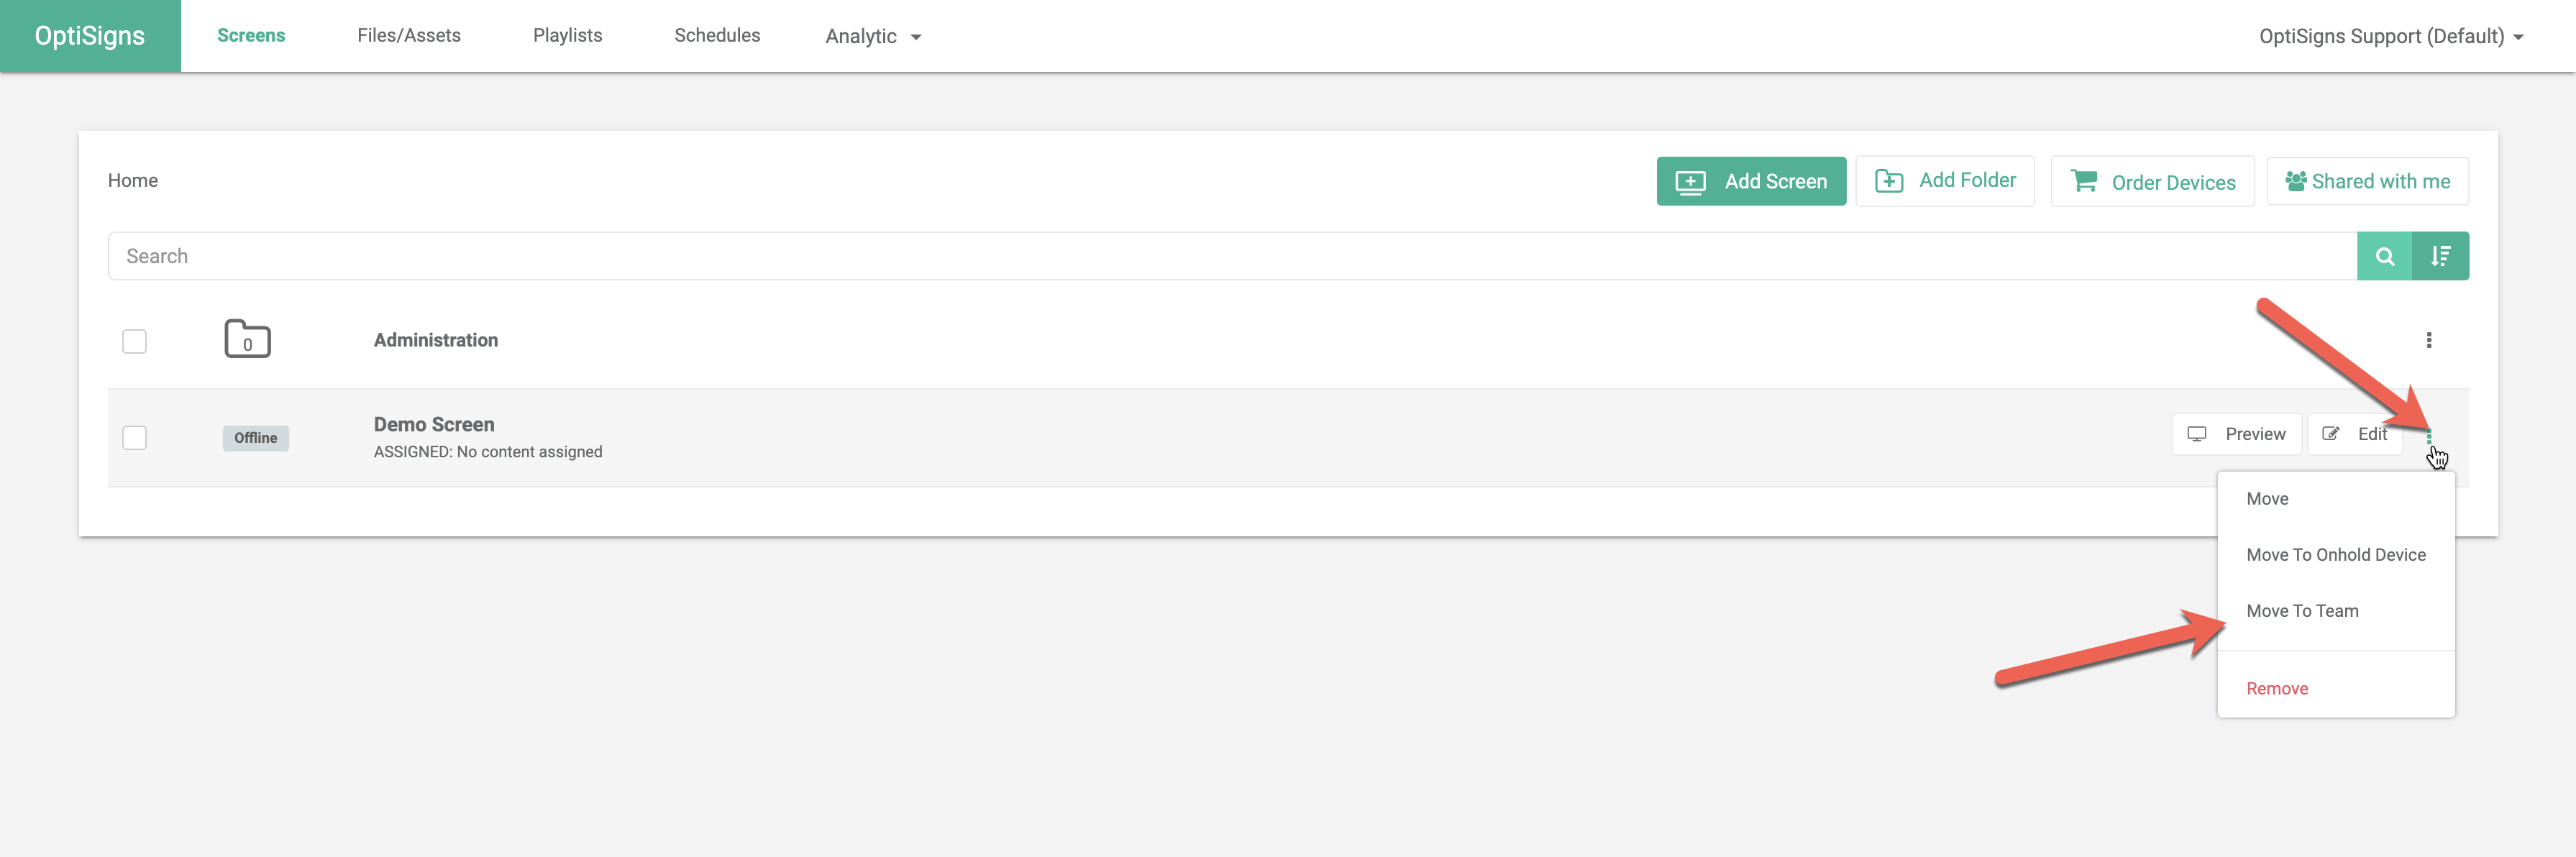Screen dimensions: 2576x857
Task: Open the Administration folder icon
Action: (x=247, y=340)
